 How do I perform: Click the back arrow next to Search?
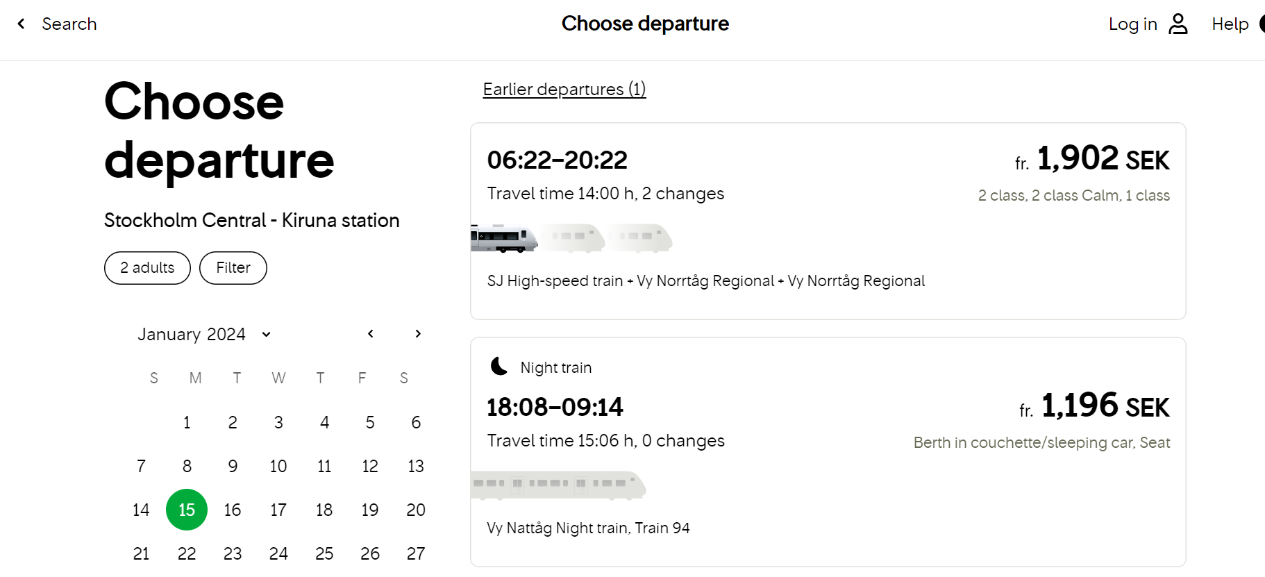click(22, 24)
